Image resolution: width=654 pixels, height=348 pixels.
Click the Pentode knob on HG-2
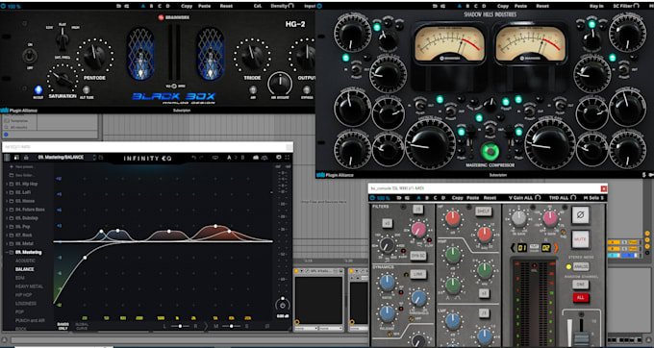94,57
